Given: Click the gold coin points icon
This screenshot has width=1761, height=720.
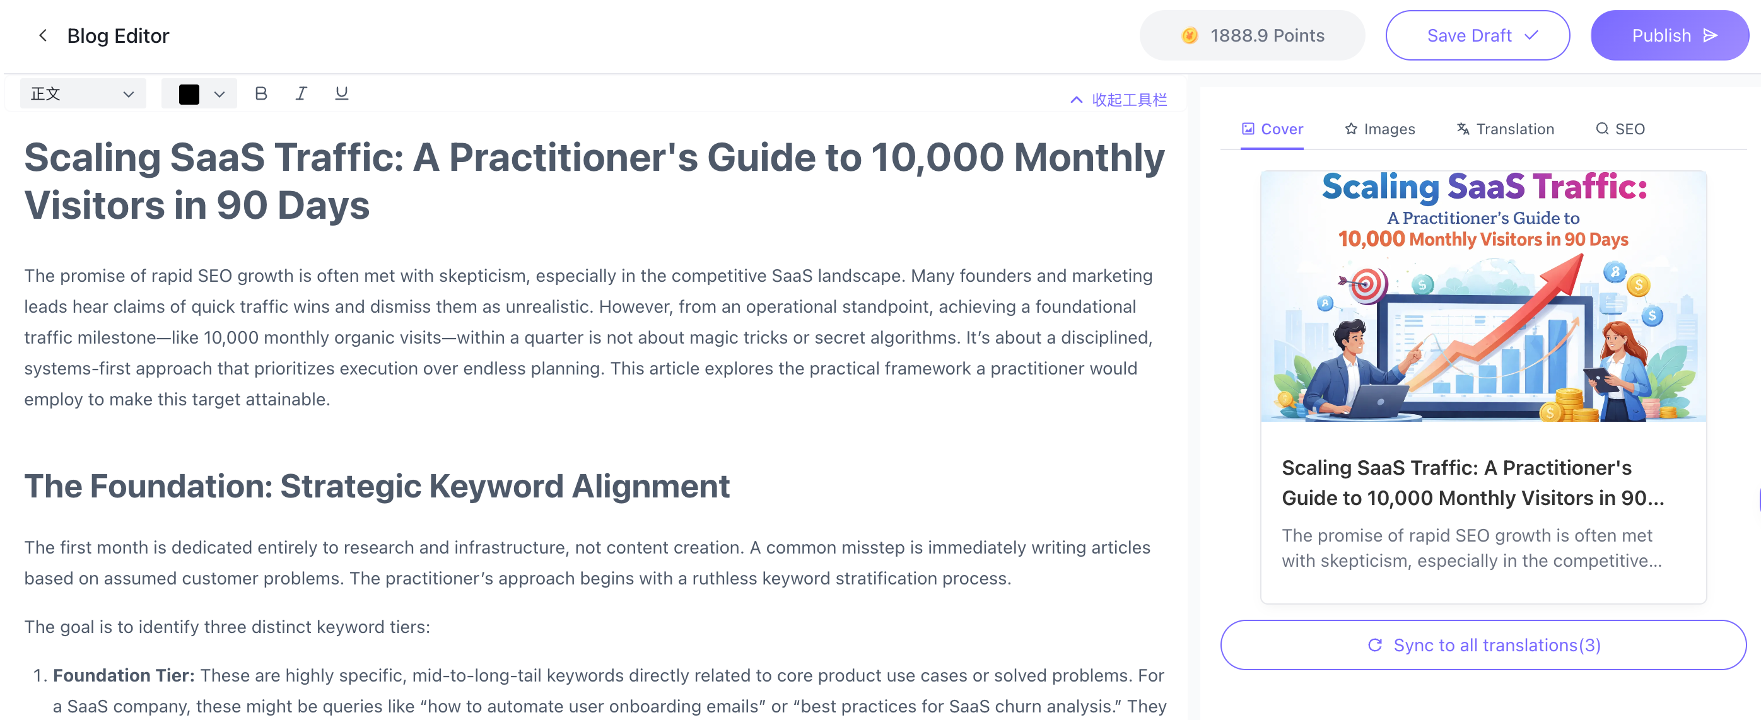Looking at the screenshot, I should [1190, 35].
